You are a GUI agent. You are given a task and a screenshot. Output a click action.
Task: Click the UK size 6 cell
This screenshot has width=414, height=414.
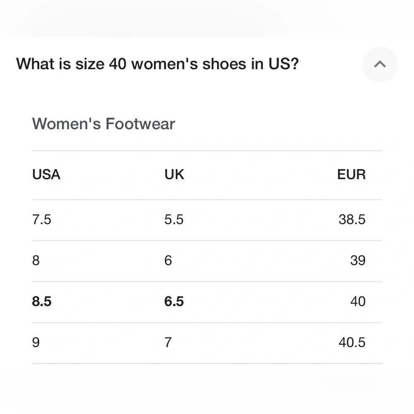point(168,260)
